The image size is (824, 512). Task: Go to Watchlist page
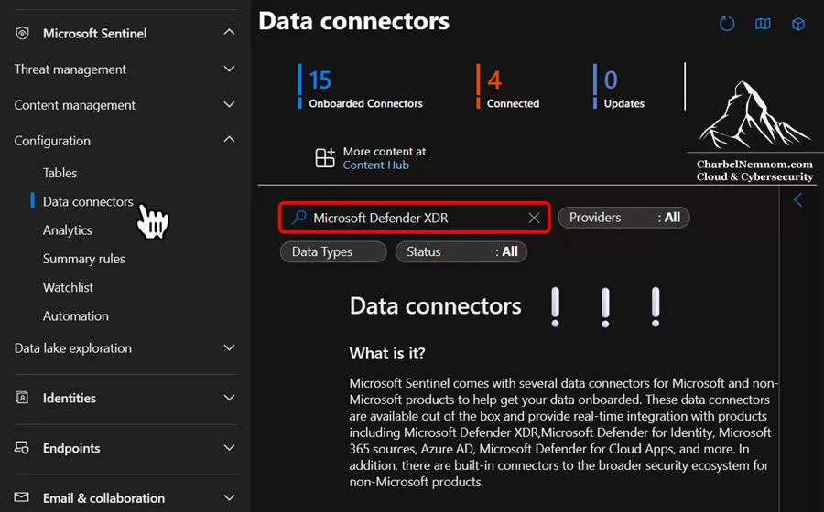(x=68, y=287)
